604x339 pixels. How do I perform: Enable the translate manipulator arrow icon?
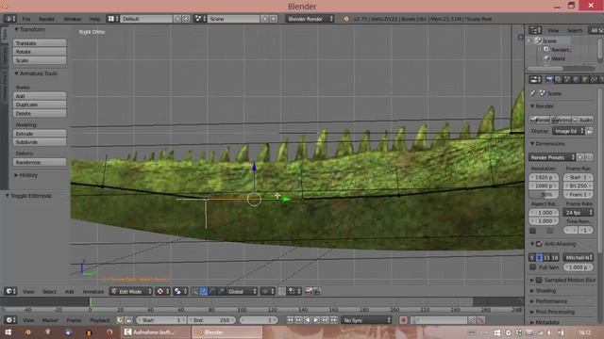point(204,291)
